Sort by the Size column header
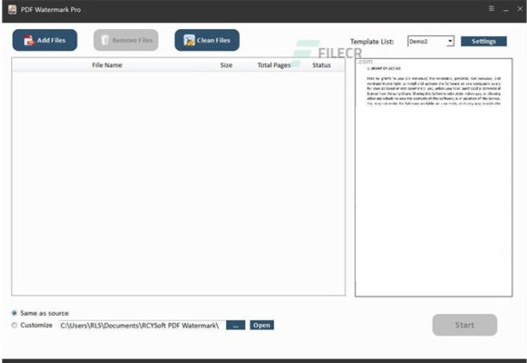 [226, 65]
